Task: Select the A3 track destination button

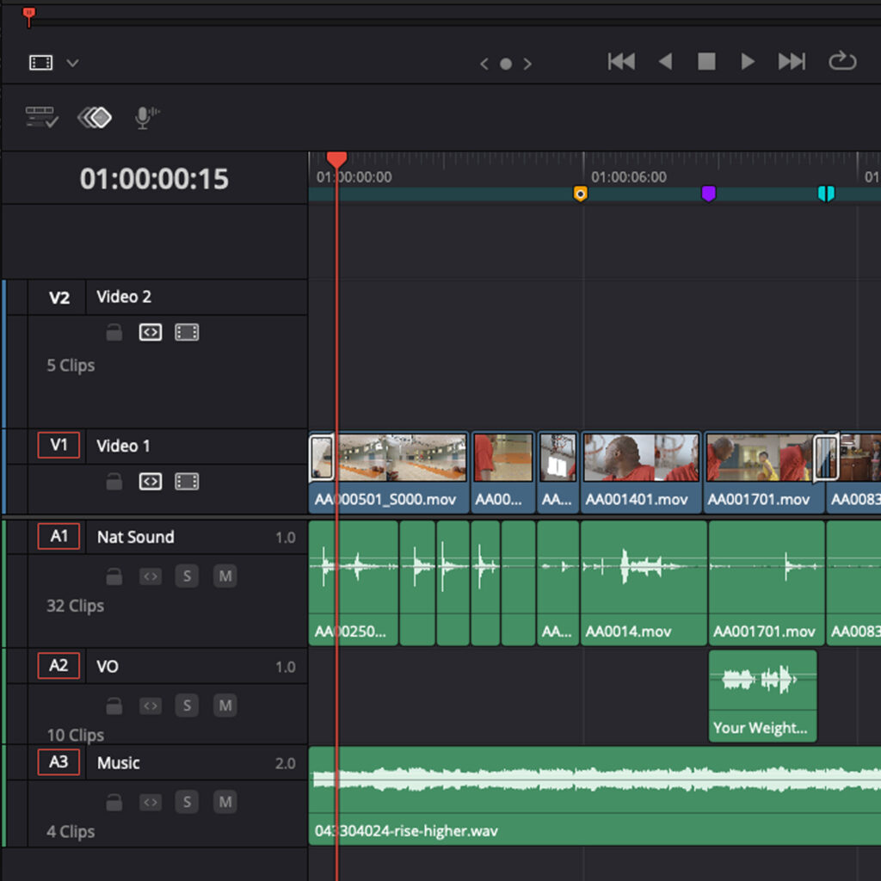Action: 59,762
